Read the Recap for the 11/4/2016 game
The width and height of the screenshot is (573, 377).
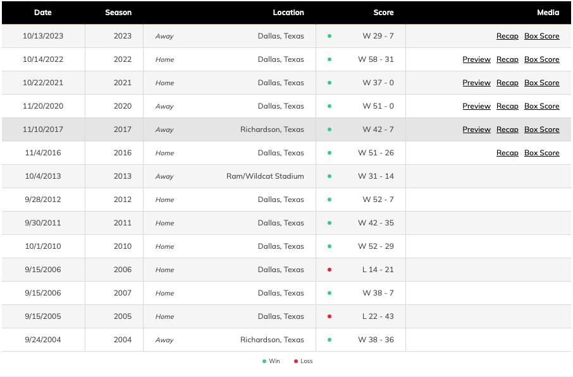[507, 153]
